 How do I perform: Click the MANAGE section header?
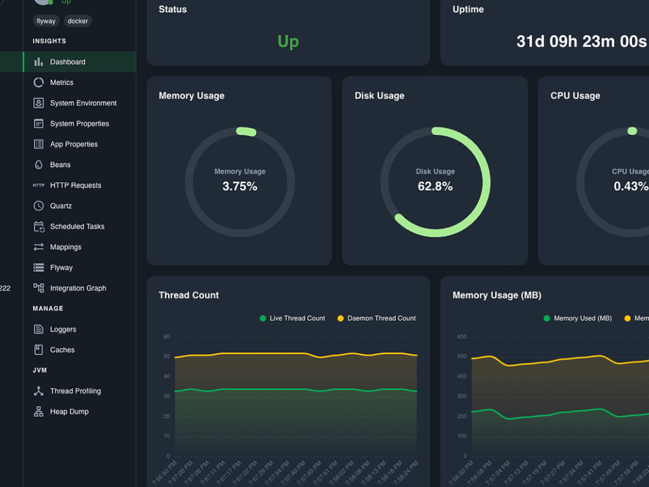coord(48,308)
